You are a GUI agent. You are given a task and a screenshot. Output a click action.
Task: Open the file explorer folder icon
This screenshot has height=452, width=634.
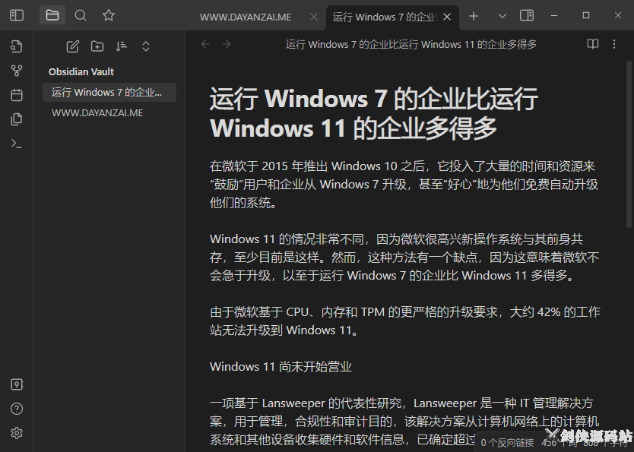(x=52, y=15)
